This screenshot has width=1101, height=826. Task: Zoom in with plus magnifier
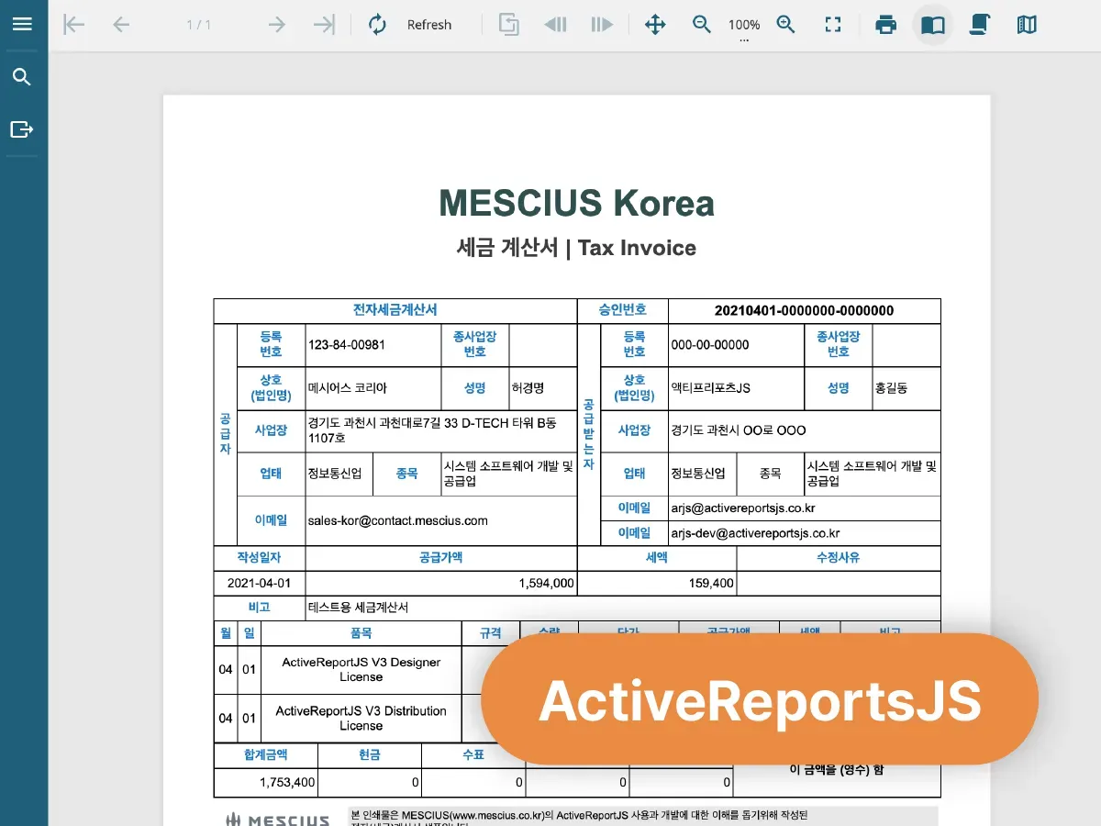786,25
